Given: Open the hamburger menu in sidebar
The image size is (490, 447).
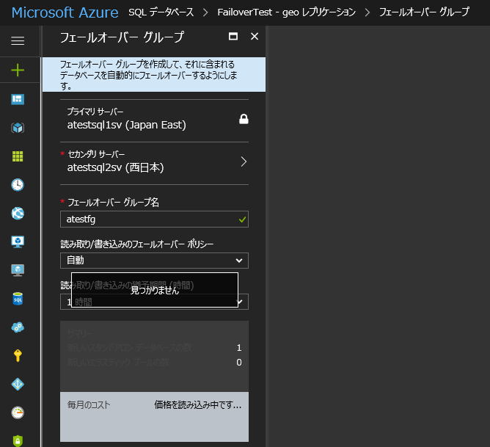Looking at the screenshot, I should [x=18, y=41].
